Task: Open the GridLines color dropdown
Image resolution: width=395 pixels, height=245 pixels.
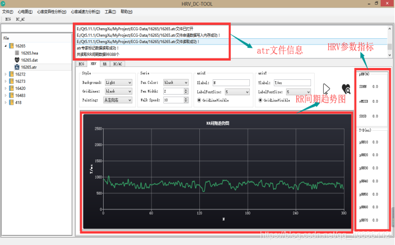Action: (119, 91)
